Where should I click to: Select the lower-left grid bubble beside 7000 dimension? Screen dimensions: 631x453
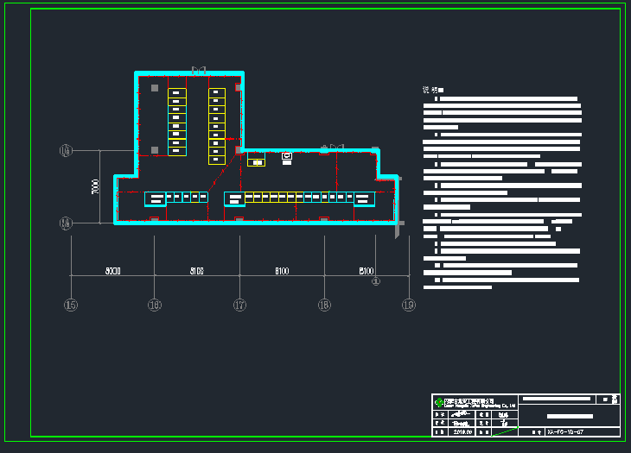coord(66,223)
